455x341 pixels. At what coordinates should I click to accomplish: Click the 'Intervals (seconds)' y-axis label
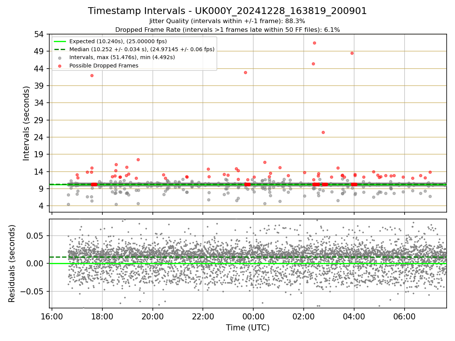(27, 123)
